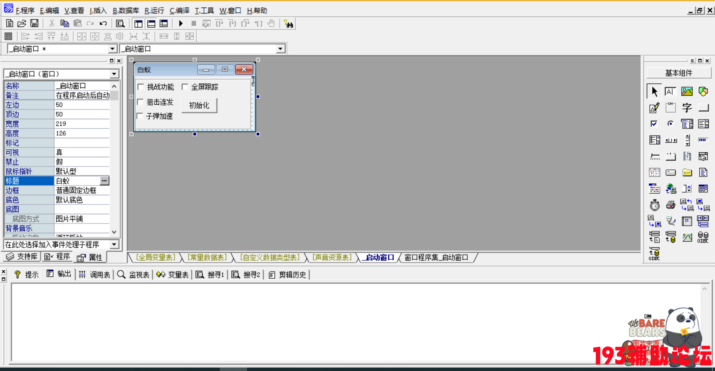Select the pencil and canvas drawing component icon

pos(654,108)
